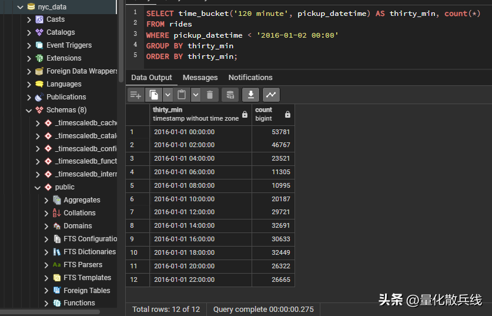Click the count cell 10995
The width and height of the screenshot is (492, 316).
[273, 185]
